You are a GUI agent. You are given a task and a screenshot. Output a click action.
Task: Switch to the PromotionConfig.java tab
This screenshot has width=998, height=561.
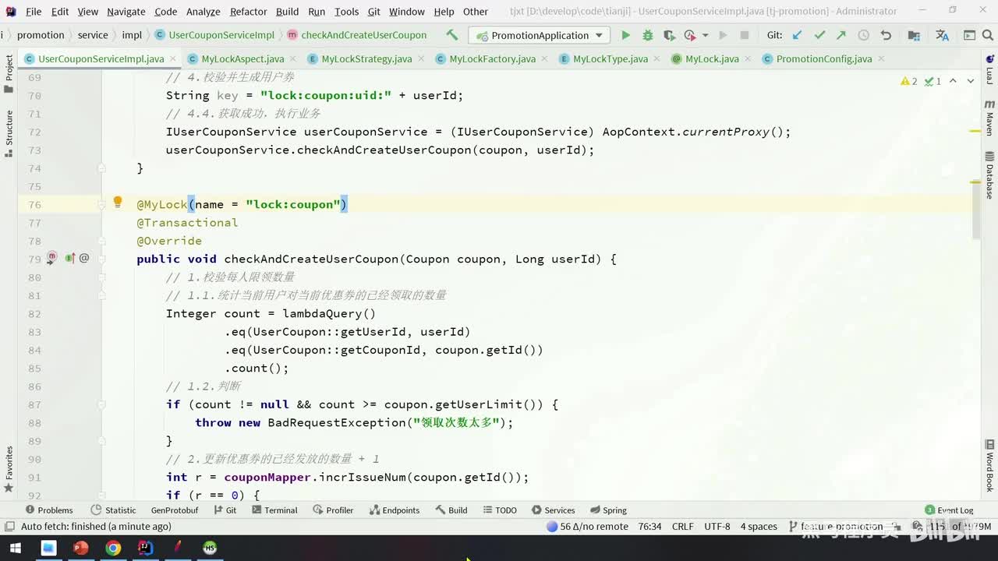click(x=824, y=58)
